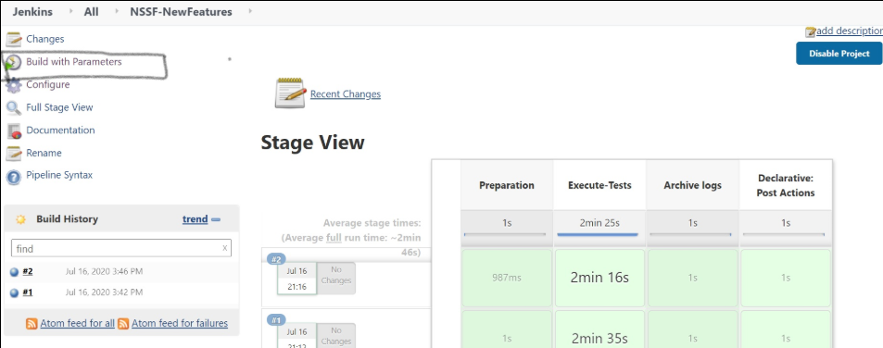Click the Changes notepad icon

[14, 40]
